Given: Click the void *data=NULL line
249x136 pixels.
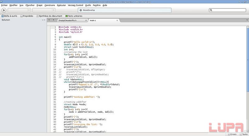Looking at the screenshot, I should point(74,79).
